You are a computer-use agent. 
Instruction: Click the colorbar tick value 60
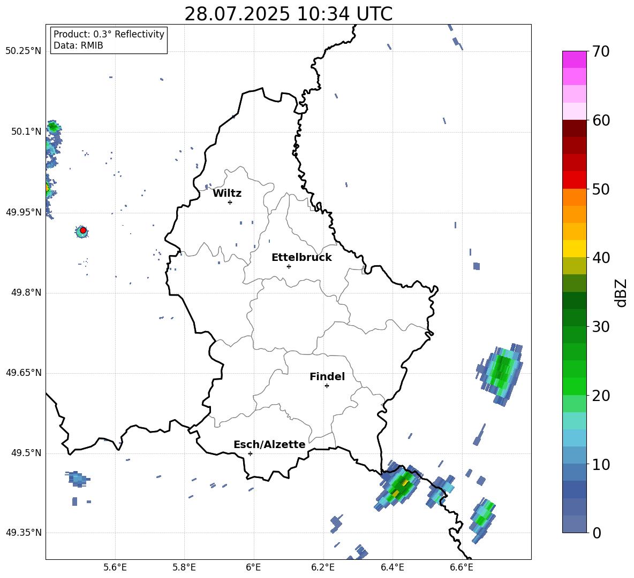(x=601, y=120)
